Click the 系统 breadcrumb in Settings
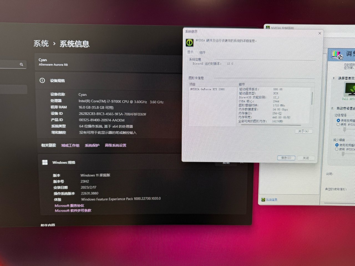 41,44
